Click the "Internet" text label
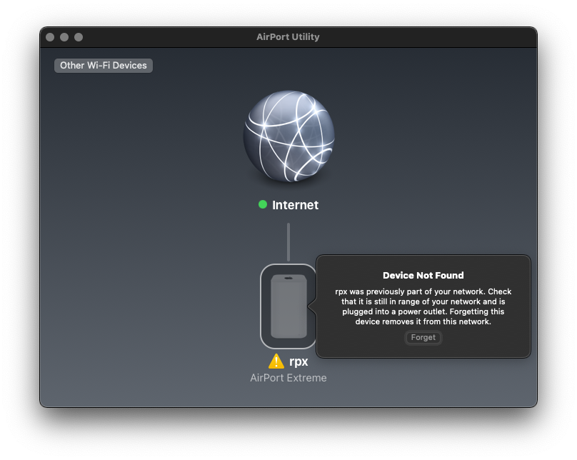Viewport: 577px width, 460px height. tap(295, 205)
